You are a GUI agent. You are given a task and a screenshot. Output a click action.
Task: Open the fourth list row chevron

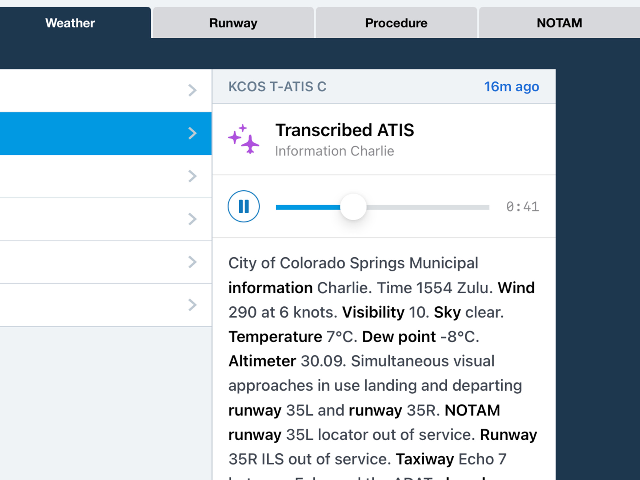tap(193, 219)
